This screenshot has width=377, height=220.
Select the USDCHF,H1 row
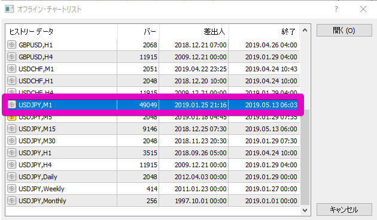click(153, 81)
